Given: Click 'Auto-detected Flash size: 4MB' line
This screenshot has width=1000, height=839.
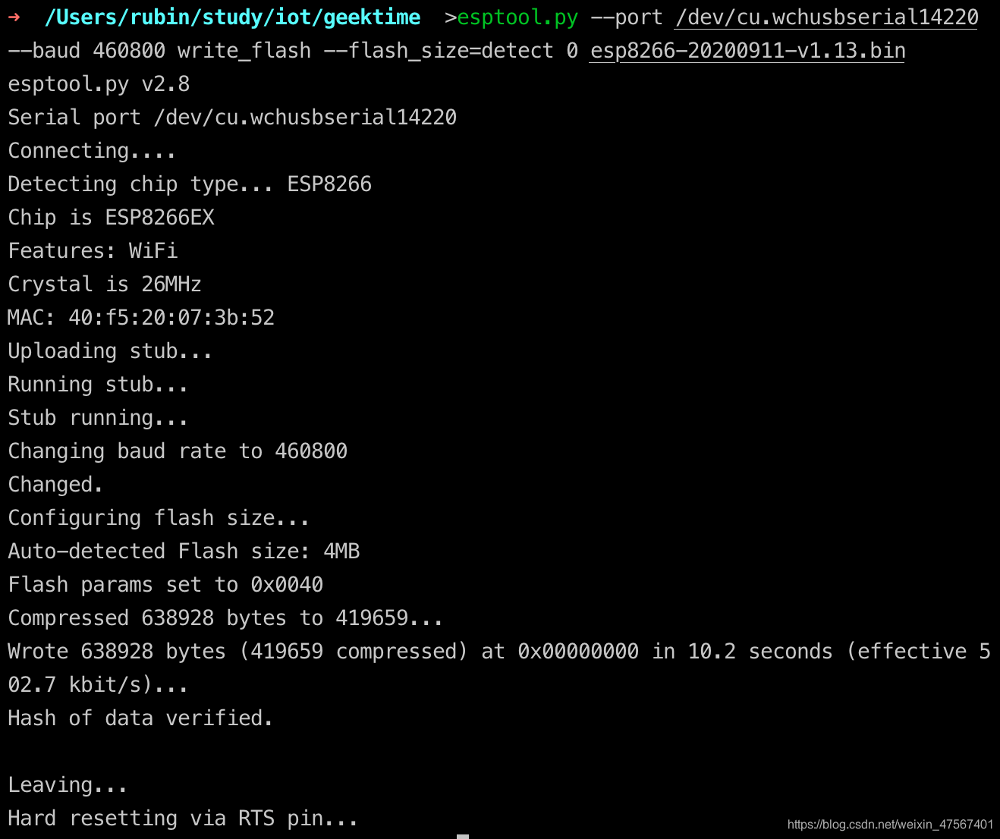Looking at the screenshot, I should coord(184,551).
